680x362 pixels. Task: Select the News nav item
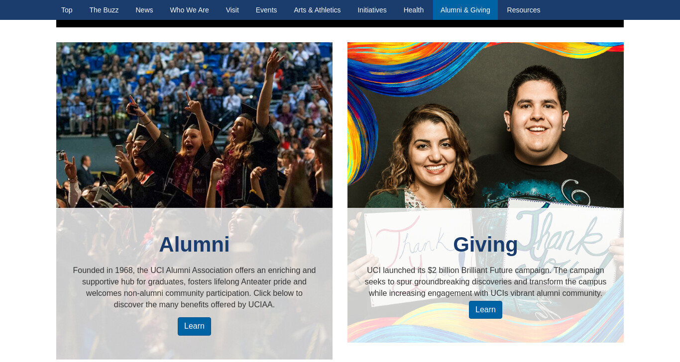point(144,10)
